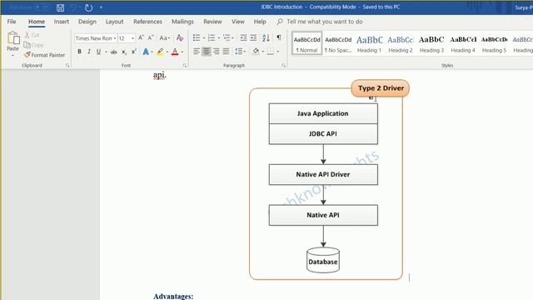The width and height of the screenshot is (533, 300).
Task: Select Type 2 Driver diagram image
Action: click(329, 180)
